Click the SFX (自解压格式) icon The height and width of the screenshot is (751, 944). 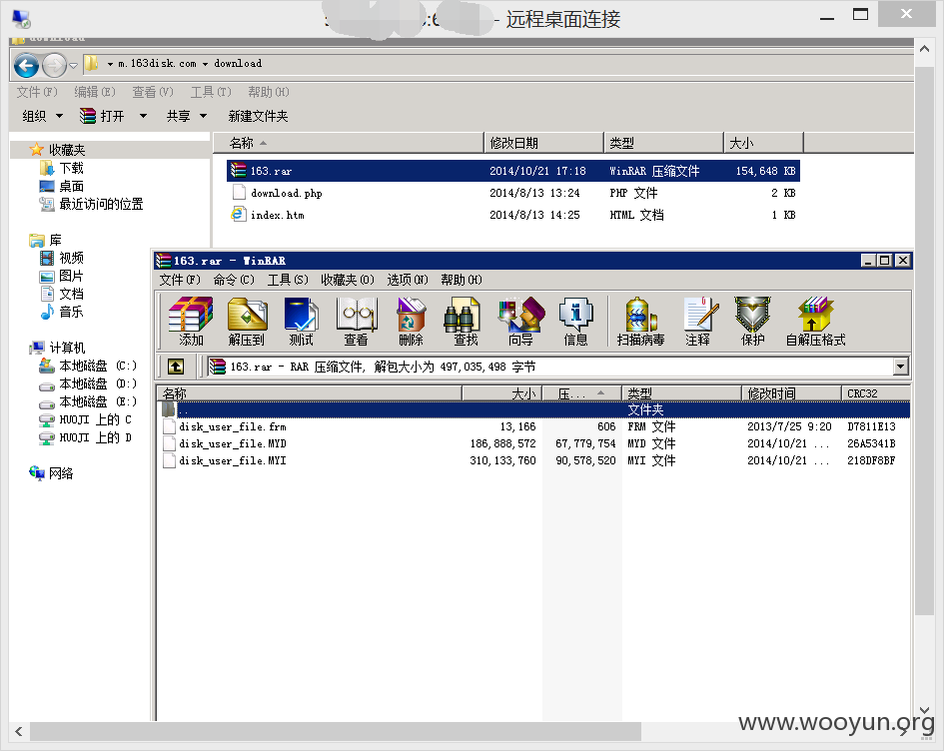tap(816, 322)
